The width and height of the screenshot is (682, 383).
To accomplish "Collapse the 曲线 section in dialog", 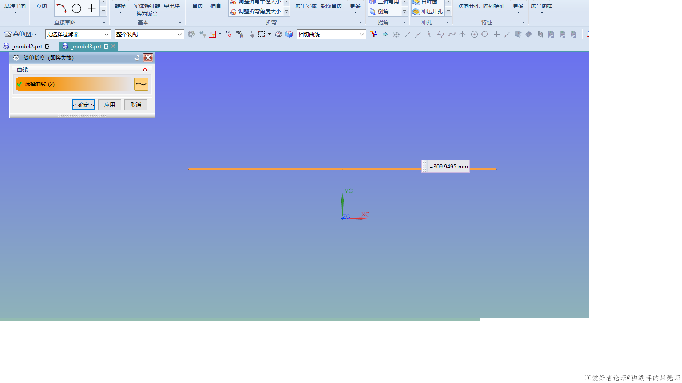I will click(145, 70).
